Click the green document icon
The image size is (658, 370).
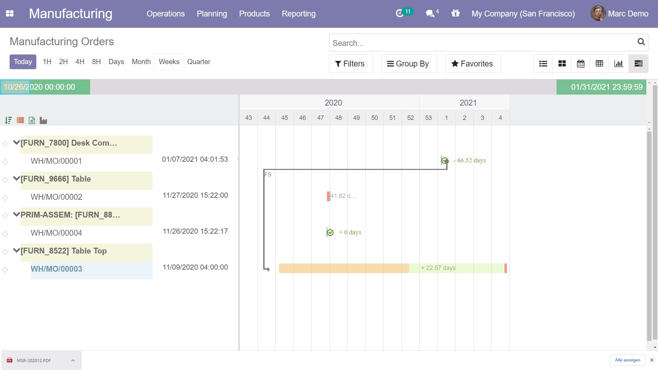click(32, 120)
